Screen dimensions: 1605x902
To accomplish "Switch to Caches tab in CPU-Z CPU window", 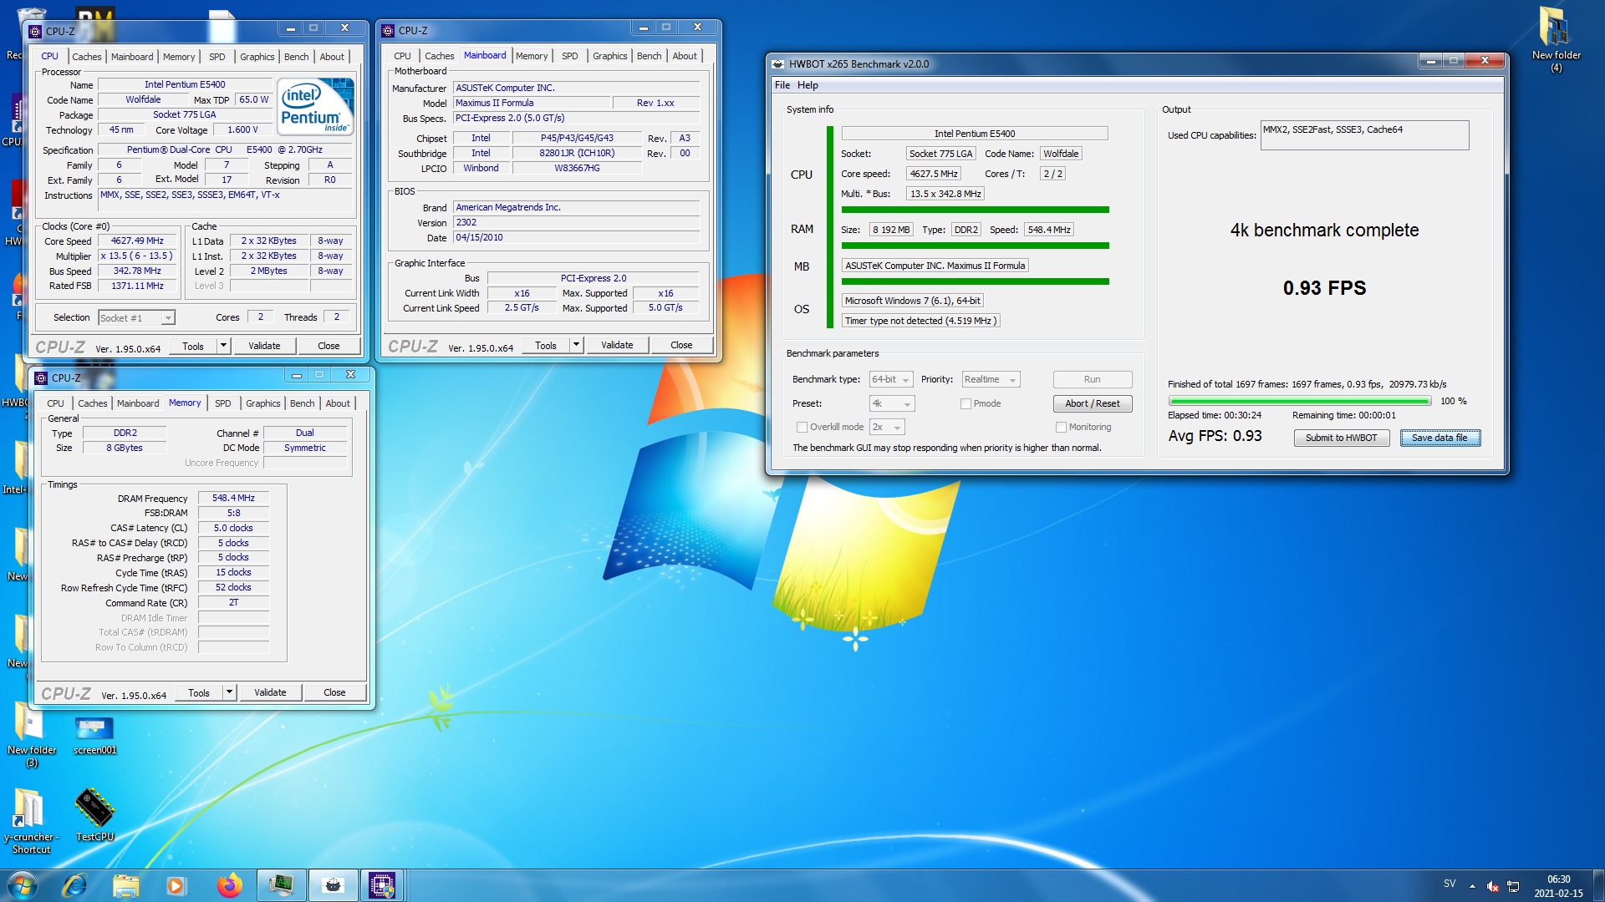I will (86, 57).
